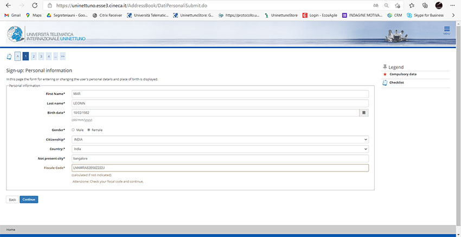Select the Female gender radio button
Image resolution: width=461 pixels, height=237 pixels.
click(x=89, y=130)
